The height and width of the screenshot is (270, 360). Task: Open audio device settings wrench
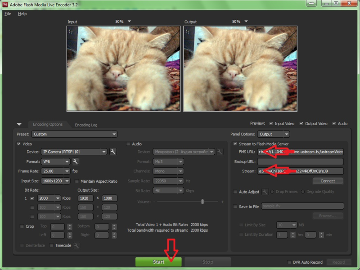(x=220, y=152)
